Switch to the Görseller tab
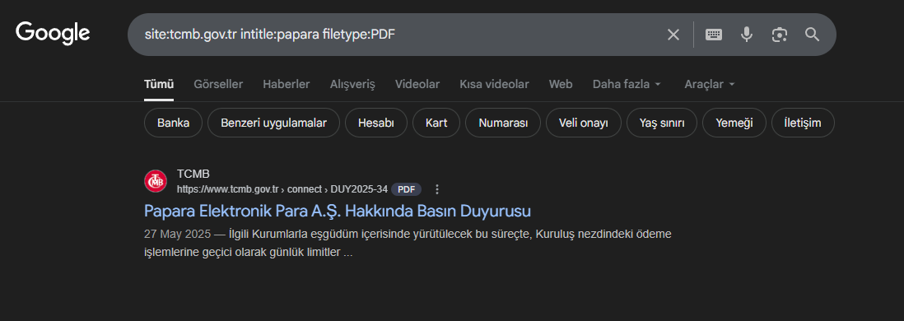Viewport: 904px width, 321px height. (218, 84)
